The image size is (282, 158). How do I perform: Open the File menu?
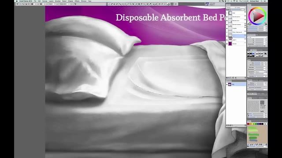[35, 1]
